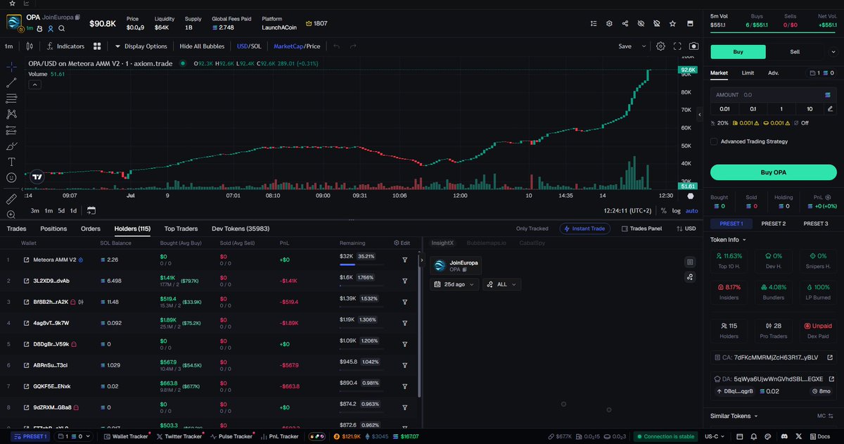Take a chart snapshot with camera icon

693,46
